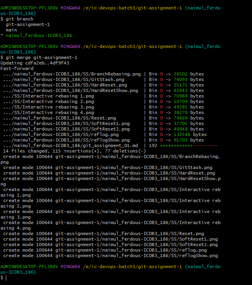This screenshot has height=285, width=252.
Task: Click the 'Fast-forward' line
Action: pyautogui.click(x=17, y=68)
